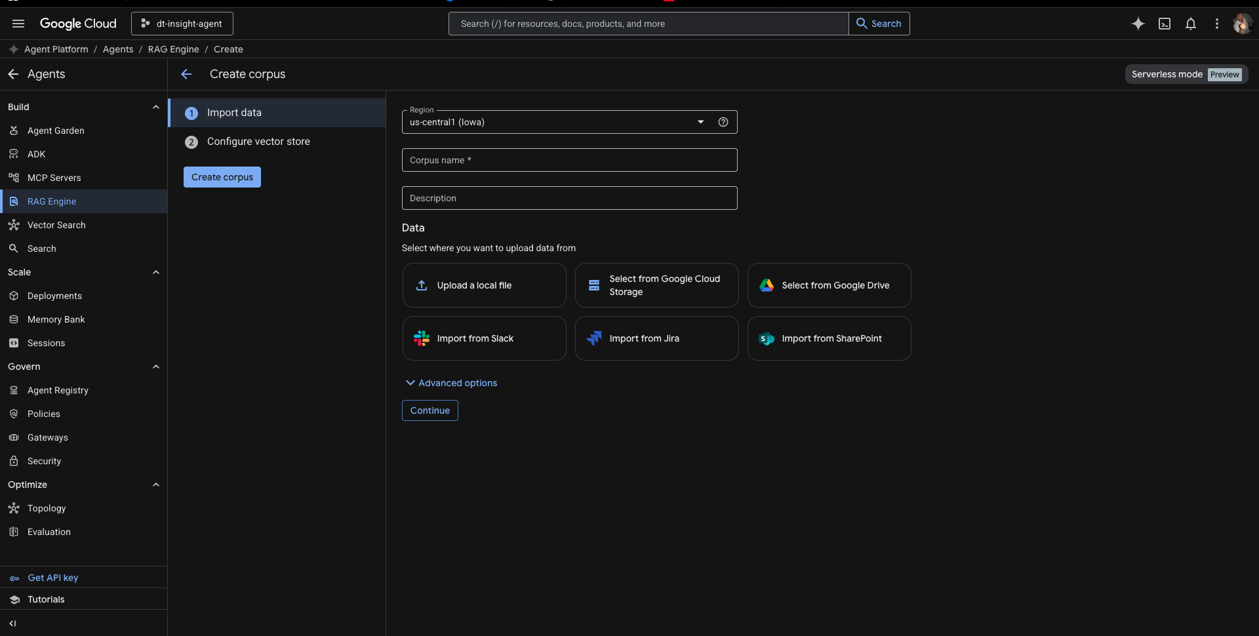Open Policies in sidebar
1259x636 pixels.
click(84, 414)
